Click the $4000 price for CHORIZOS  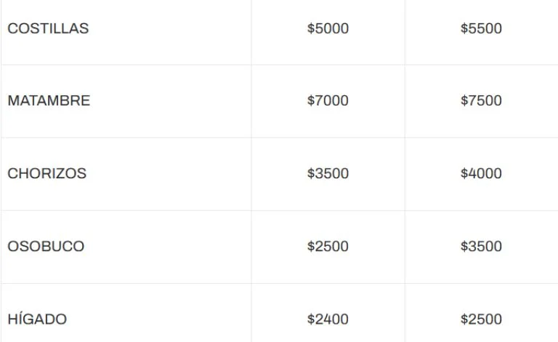[481, 173]
